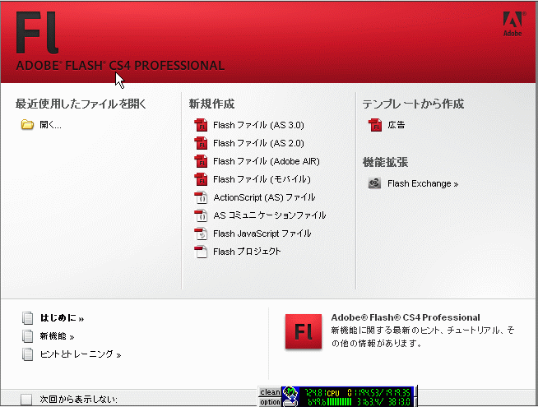
Task: Click the Adobe® Flash® CS4 Professional heading
Action: point(406,317)
